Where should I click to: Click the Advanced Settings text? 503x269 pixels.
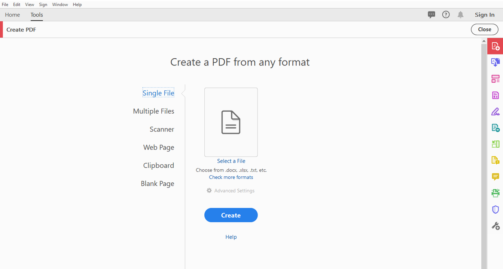click(234, 191)
